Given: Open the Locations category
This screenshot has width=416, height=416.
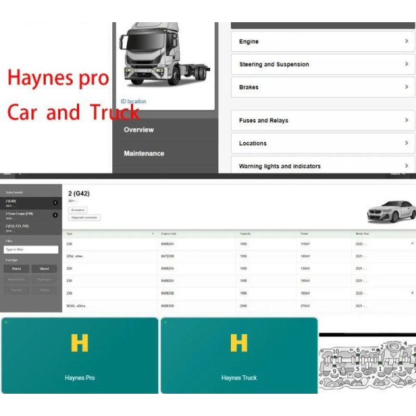Looking at the screenshot, I should point(322,144).
